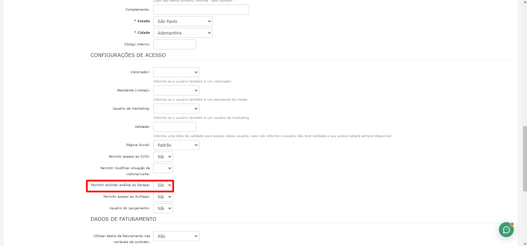This screenshot has height=246, width=527.
Task: Expand the Atendente (visitas) dropdown
Action: coord(176,90)
